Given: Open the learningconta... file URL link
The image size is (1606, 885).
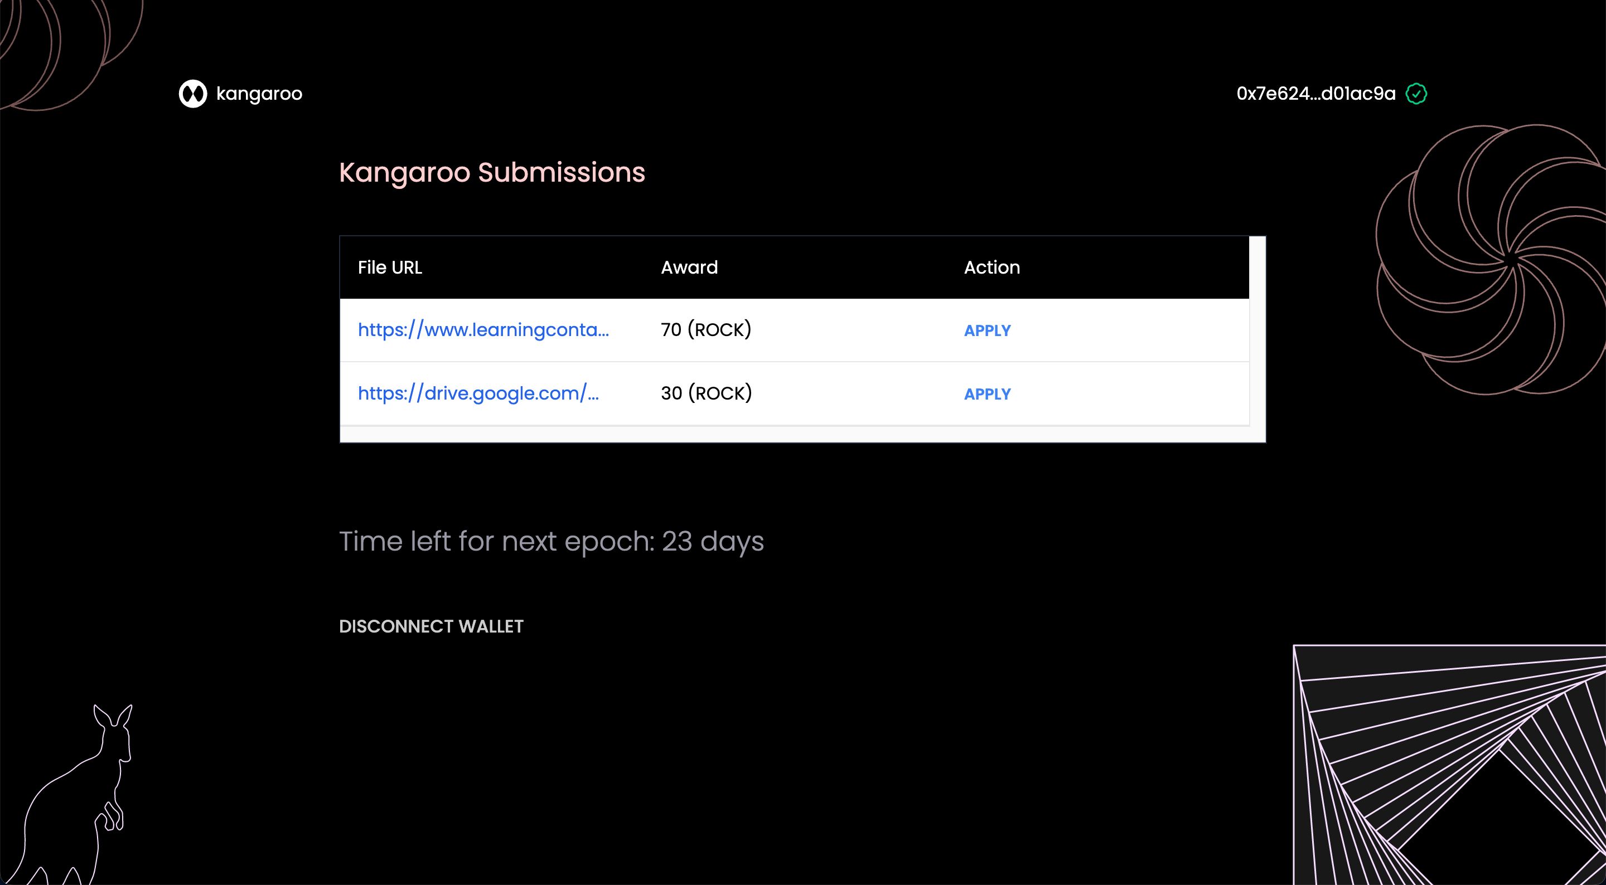Looking at the screenshot, I should pos(483,330).
